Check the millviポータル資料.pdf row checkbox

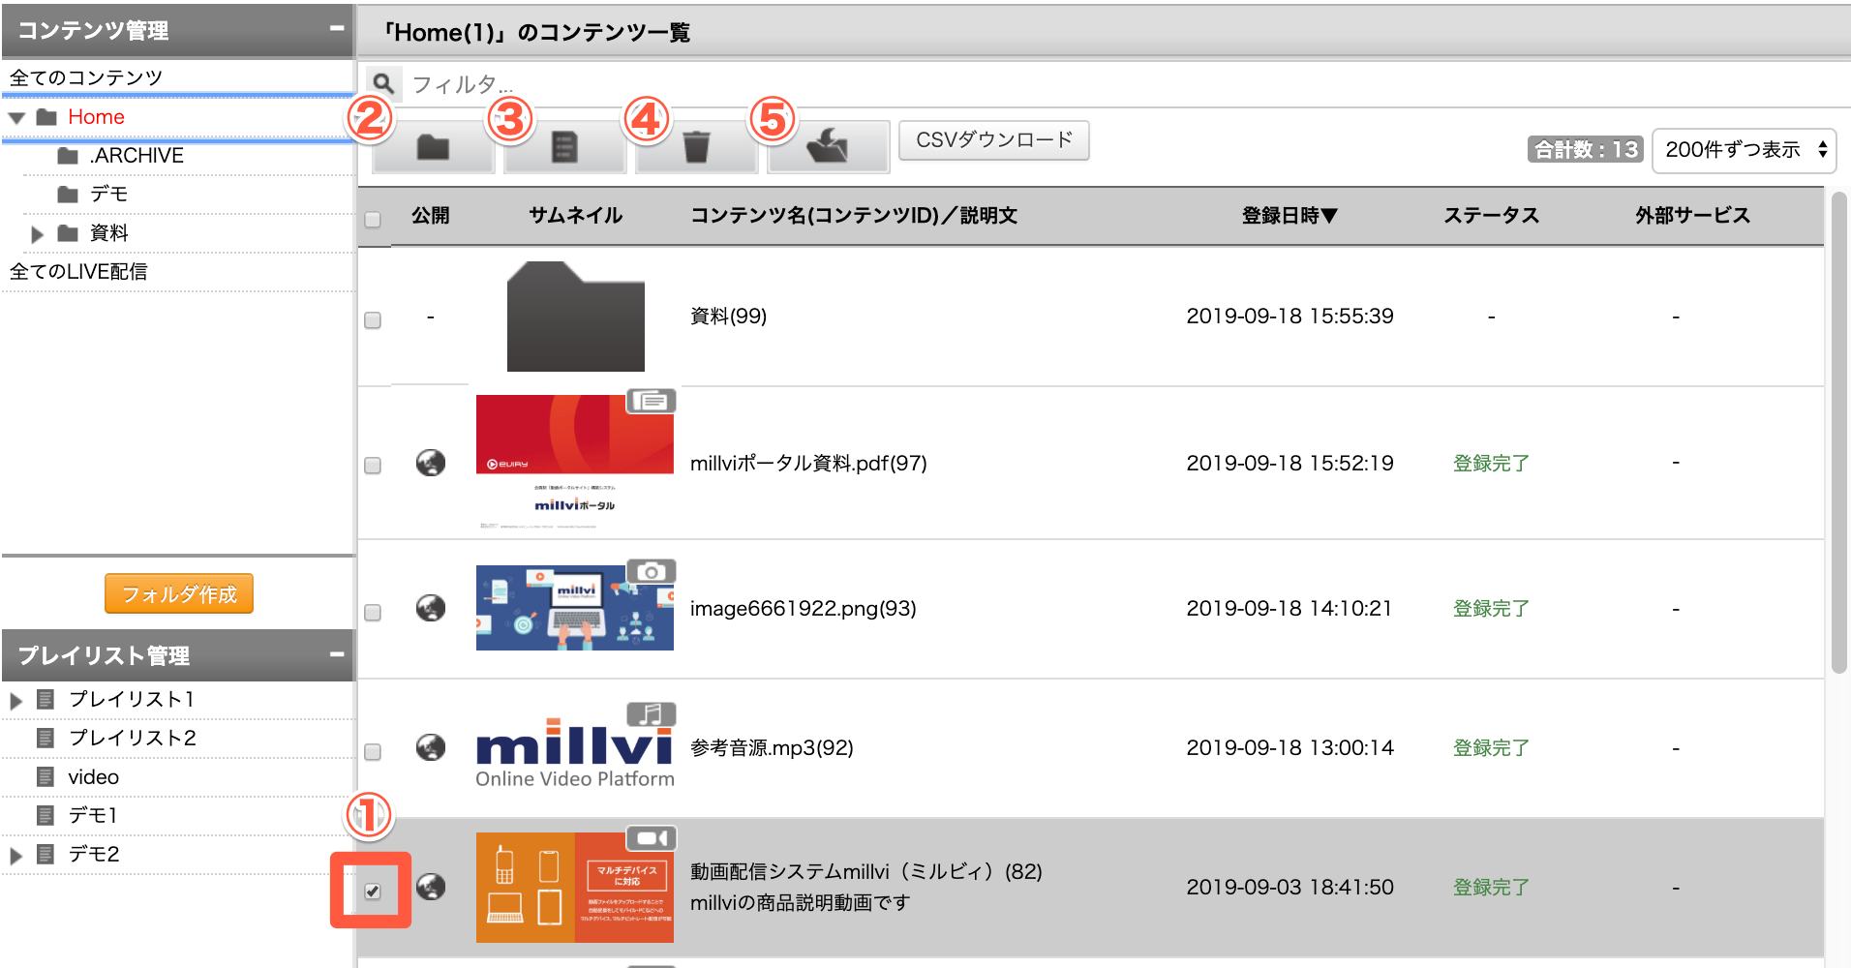tap(373, 466)
